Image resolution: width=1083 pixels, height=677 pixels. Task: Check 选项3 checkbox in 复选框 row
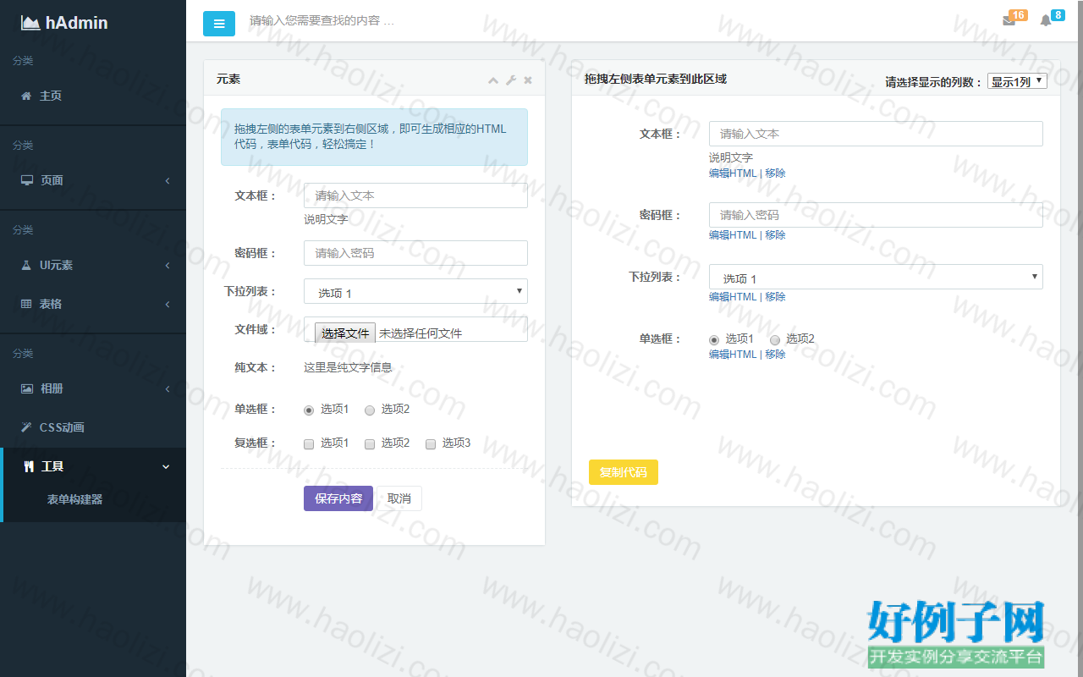pos(431,444)
